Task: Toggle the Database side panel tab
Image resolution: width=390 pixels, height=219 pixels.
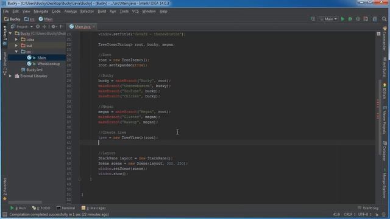Action: click(385, 151)
